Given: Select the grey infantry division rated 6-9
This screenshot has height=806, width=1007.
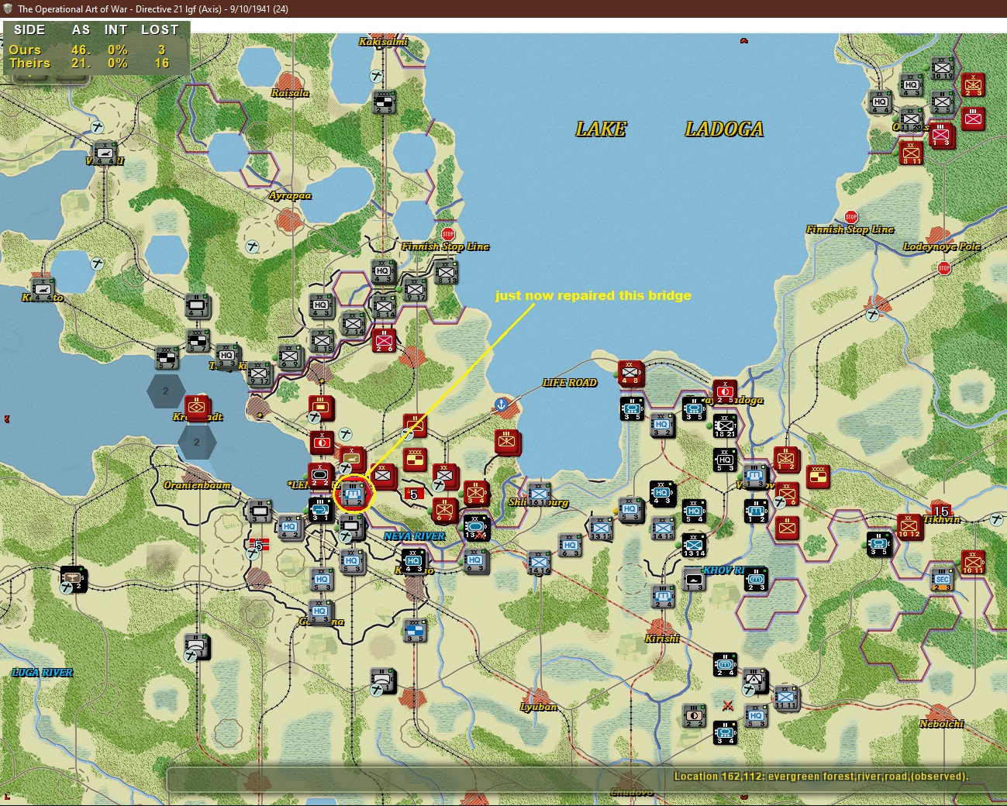Looking at the screenshot, I should point(290,357).
